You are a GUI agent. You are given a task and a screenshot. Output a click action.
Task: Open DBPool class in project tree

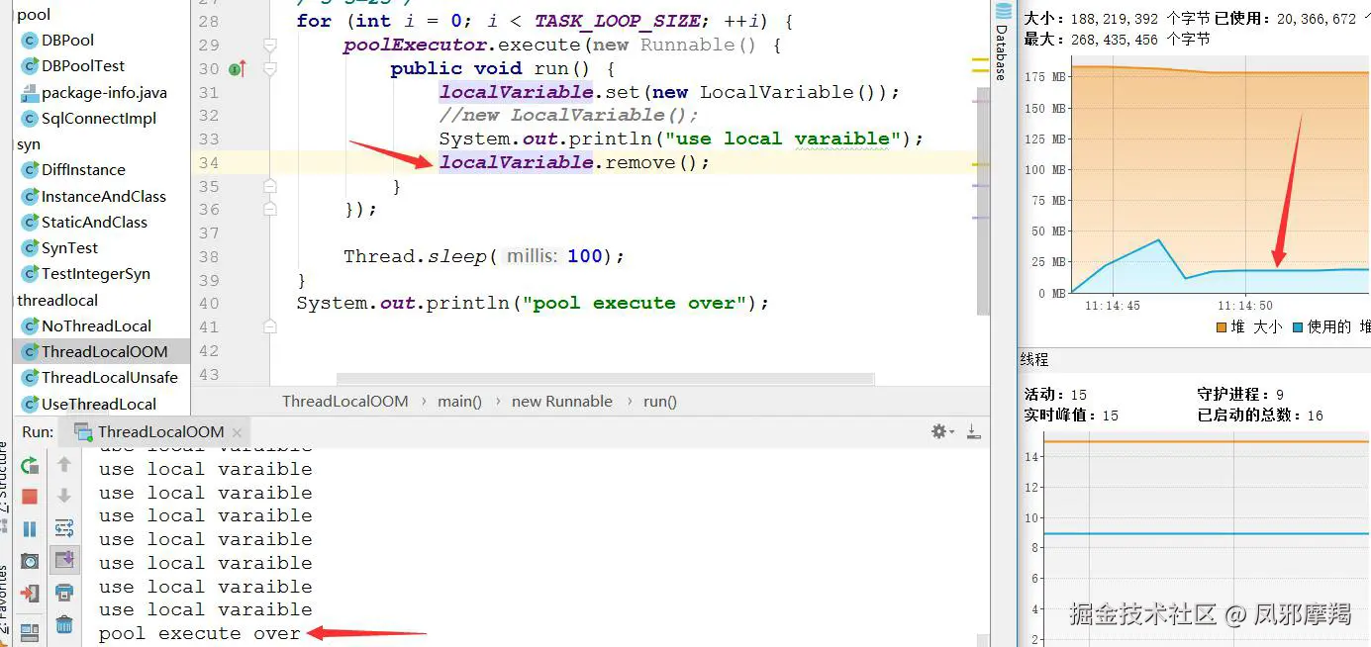pyautogui.click(x=67, y=41)
